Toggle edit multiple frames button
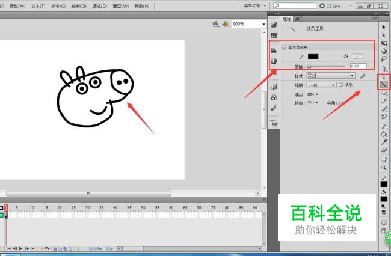 click(65, 249)
